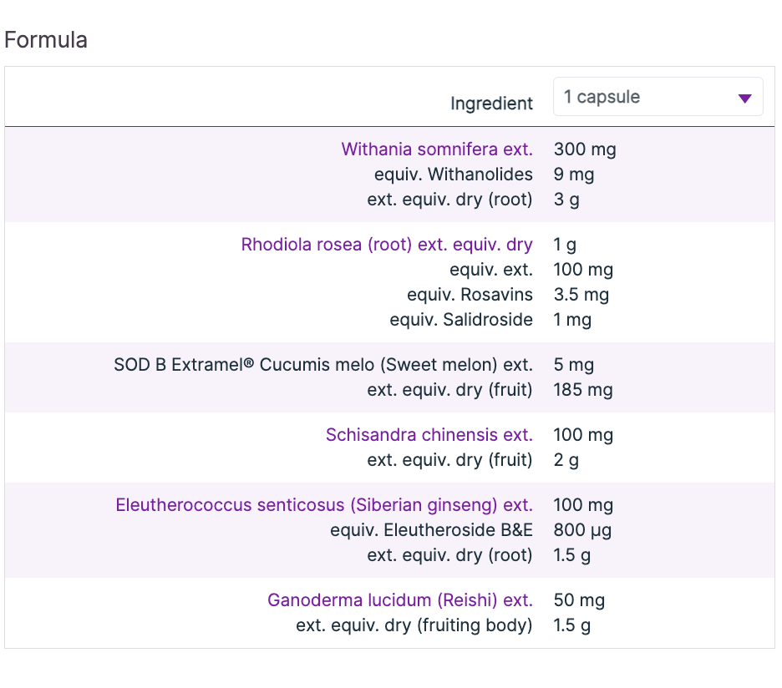The height and width of the screenshot is (688, 782).
Task: Click the SOD B Extramel Cucumis melo ingredient
Action: 322,365
